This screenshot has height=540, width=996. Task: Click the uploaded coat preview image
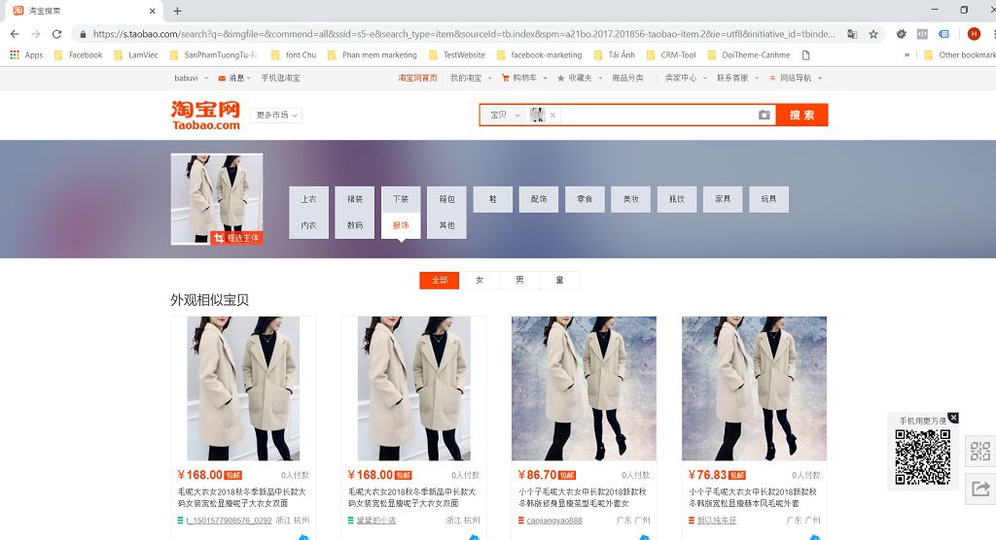(x=217, y=198)
